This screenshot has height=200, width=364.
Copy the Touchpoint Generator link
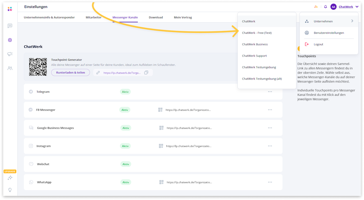pos(146,73)
